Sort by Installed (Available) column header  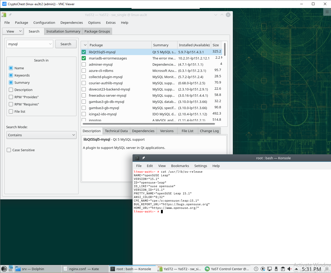click(x=194, y=45)
